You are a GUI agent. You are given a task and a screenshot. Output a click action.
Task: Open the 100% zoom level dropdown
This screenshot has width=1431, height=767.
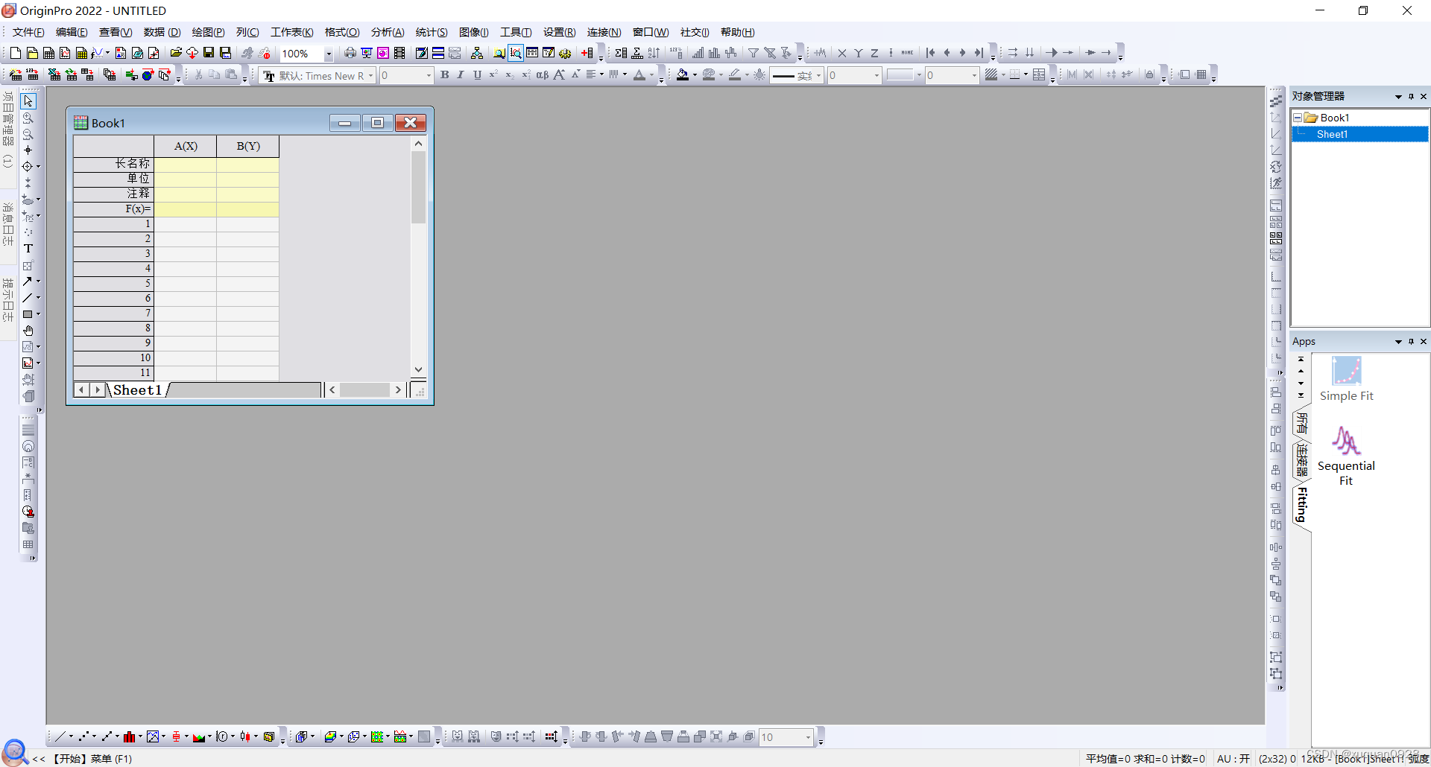(x=328, y=54)
